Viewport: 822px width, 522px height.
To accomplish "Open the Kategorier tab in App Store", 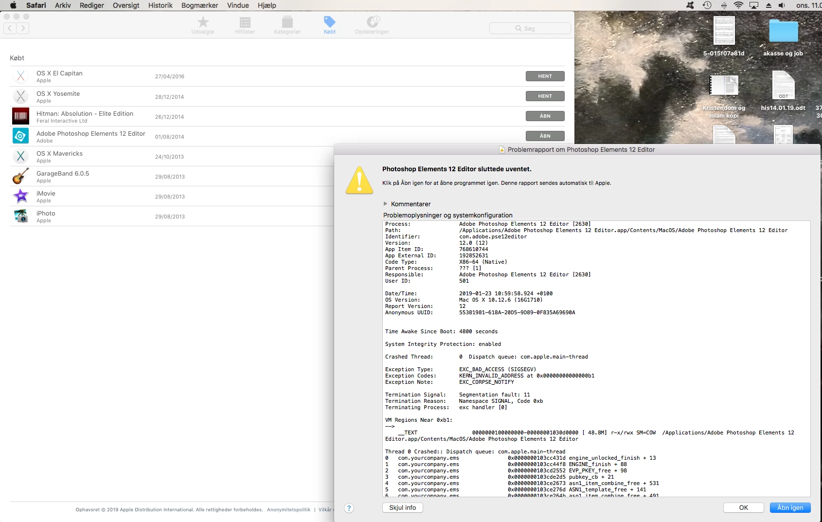I will click(x=287, y=25).
